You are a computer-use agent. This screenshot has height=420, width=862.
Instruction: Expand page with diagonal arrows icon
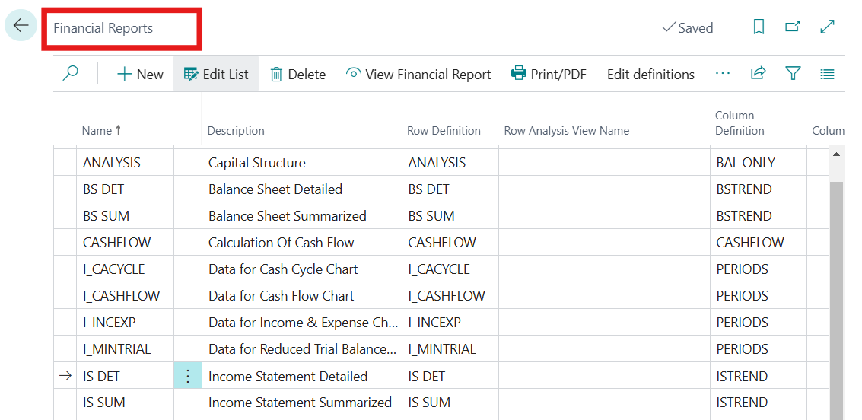[x=828, y=27]
